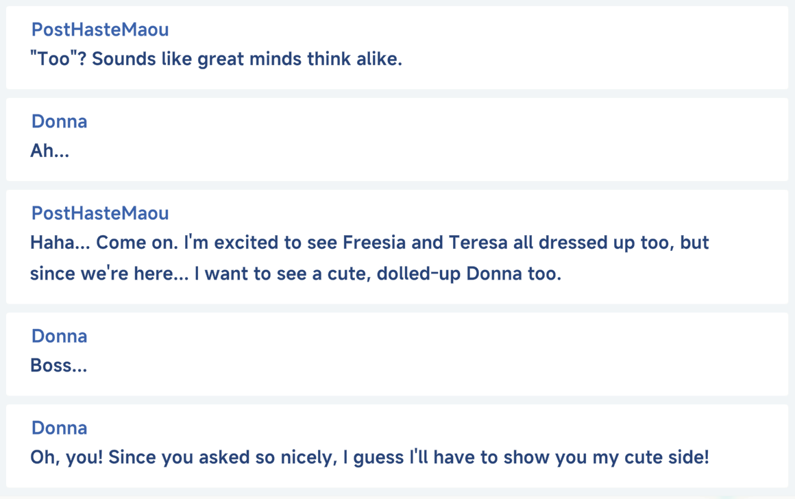
Task: Click the Haha... opening word
Action: click(x=60, y=243)
